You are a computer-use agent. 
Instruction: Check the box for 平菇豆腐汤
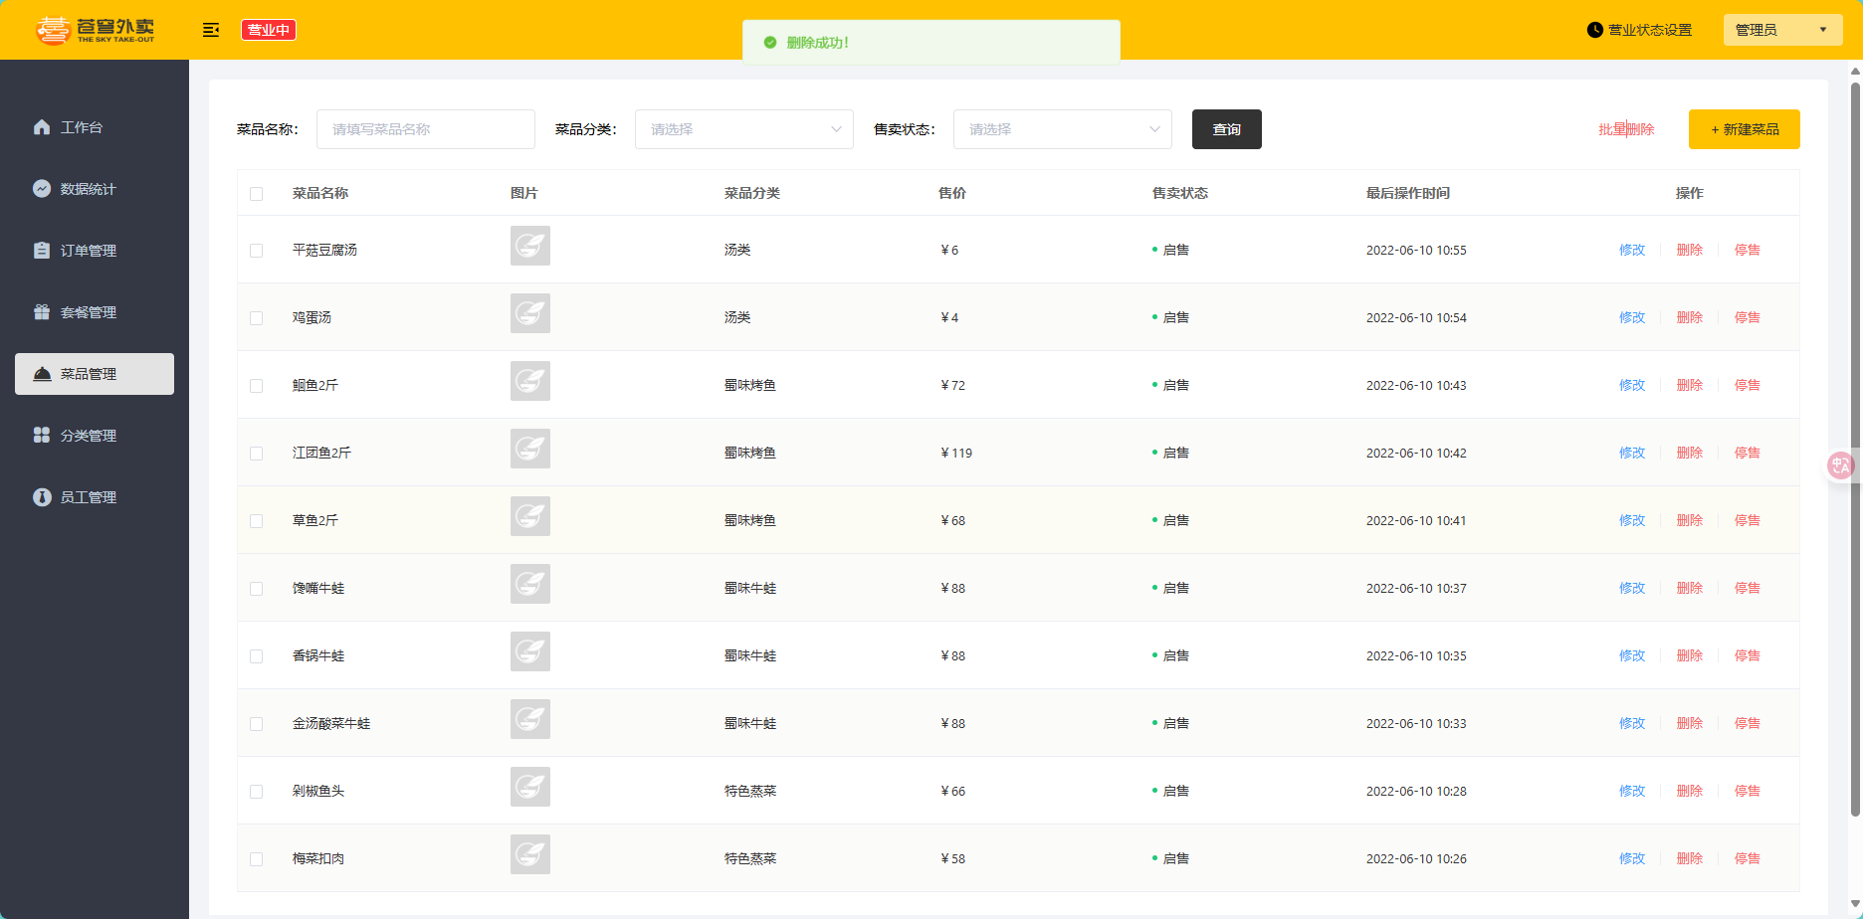pos(257,251)
